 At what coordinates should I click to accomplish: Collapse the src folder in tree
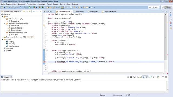pyautogui.click(x=2, y=17)
